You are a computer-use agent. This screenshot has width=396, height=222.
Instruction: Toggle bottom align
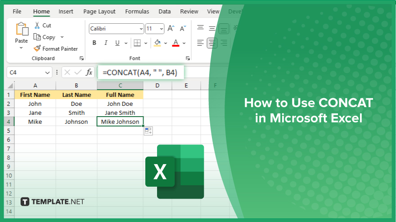224,29
